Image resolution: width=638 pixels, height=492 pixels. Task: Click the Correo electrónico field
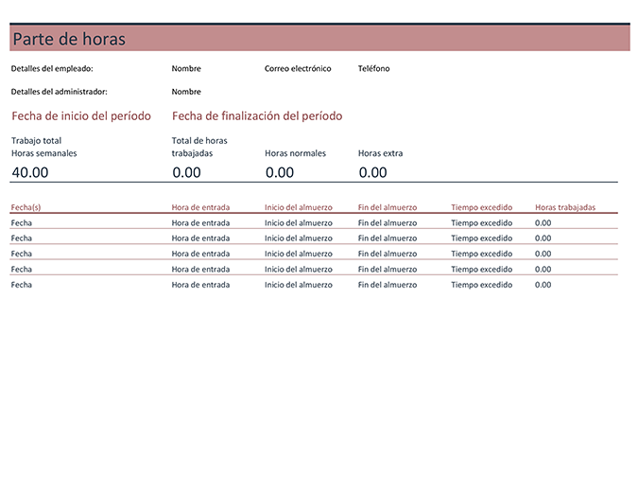click(298, 69)
